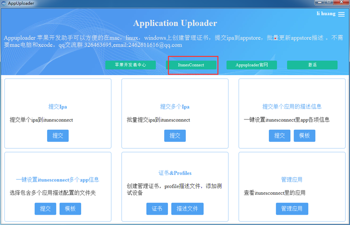350x225 pixels.
Task: Click 模板 in 一键设置itunesconnect多个app信息 card
Action: tap(70, 209)
